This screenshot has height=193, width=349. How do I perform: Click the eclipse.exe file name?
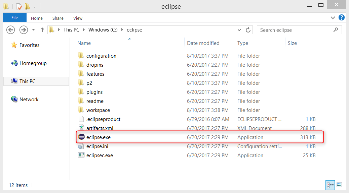click(x=99, y=137)
